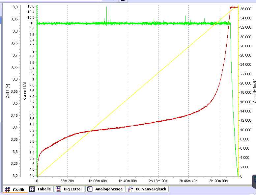Click the Cell 1 [V] axis label
This screenshot has height=195, width=256.
pos(8,91)
